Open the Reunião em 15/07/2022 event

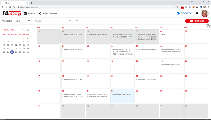(172, 65)
